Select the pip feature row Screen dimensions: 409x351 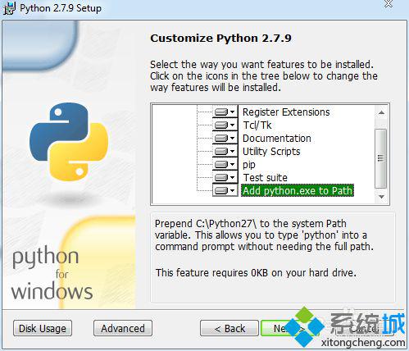(x=249, y=165)
